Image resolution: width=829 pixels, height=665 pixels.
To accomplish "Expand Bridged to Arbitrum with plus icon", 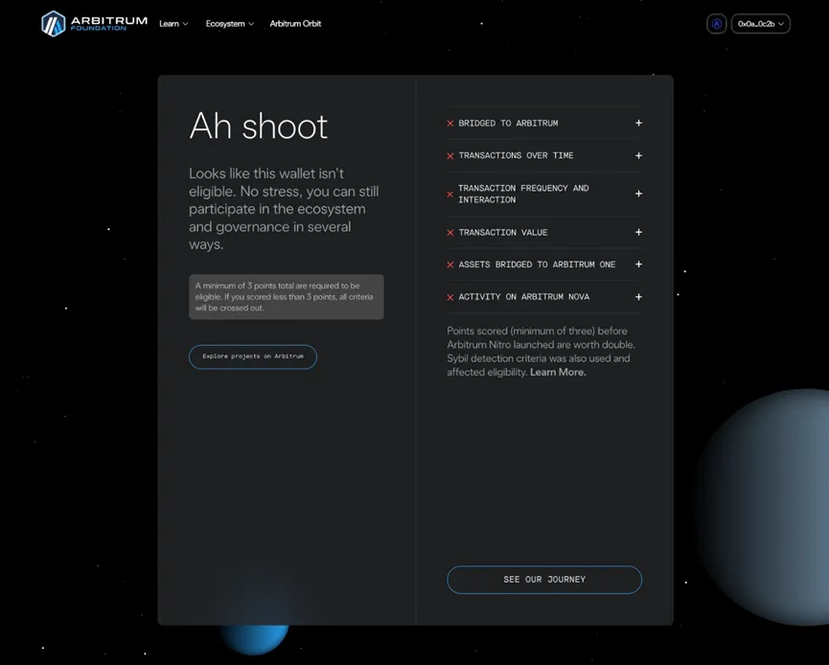I will point(638,124).
